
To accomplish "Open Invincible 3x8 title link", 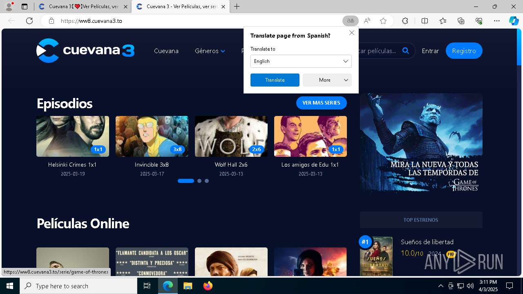I will point(152,165).
